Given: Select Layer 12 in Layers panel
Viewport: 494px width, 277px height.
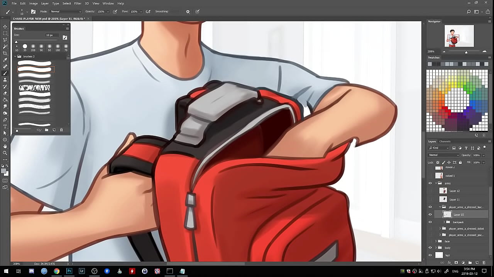Looking at the screenshot, I should coord(454,191).
